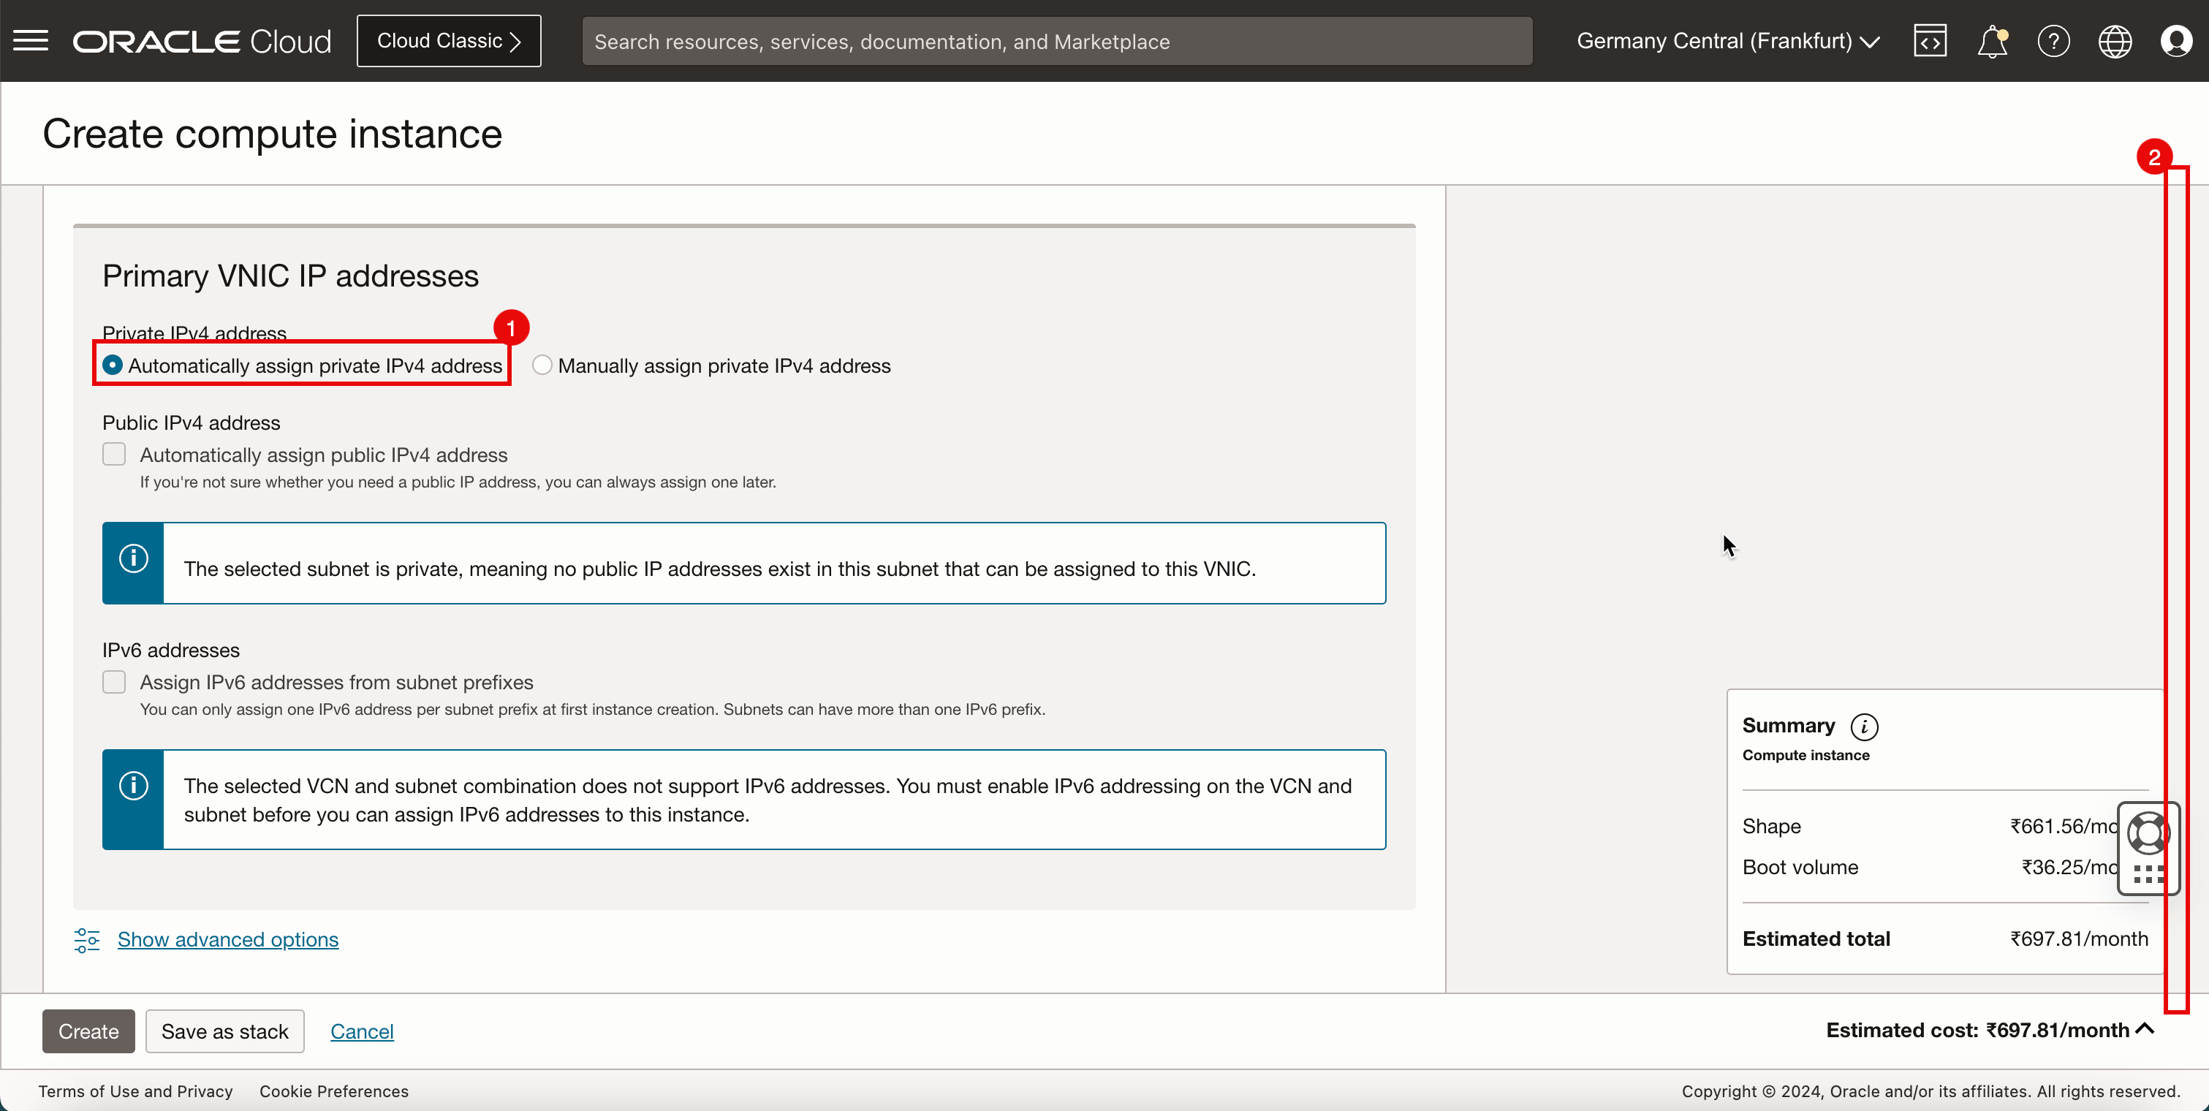Enable Assign IPv6 addresses from subnet prefixes
This screenshot has height=1111, width=2209.
(113, 682)
